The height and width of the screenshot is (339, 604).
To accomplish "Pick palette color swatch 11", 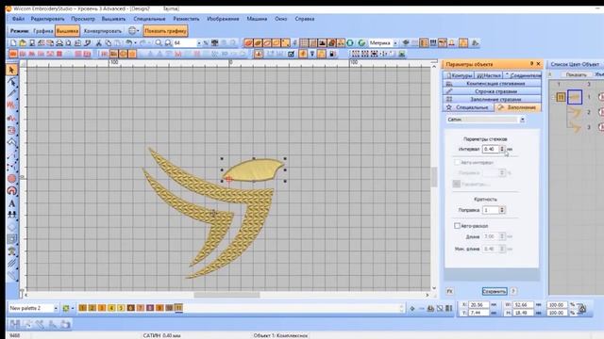I will point(178,308).
